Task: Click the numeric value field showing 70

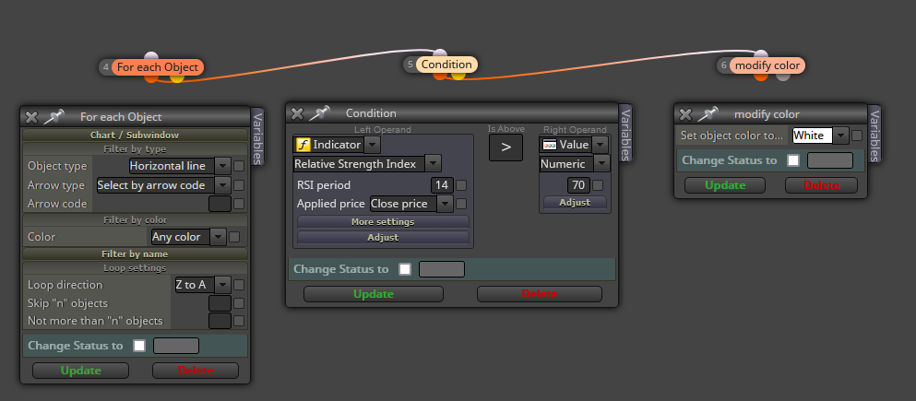Action: (x=578, y=185)
